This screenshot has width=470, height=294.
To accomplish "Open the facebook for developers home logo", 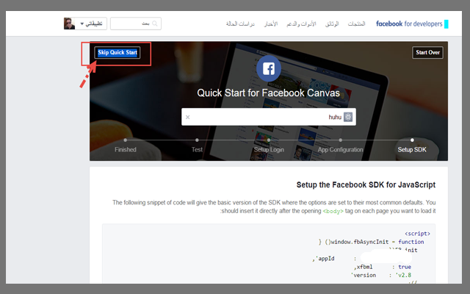I will click(x=412, y=24).
